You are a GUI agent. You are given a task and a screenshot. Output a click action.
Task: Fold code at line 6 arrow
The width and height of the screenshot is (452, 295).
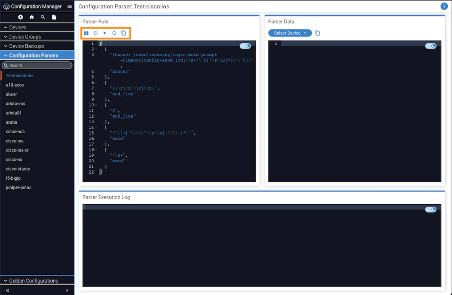96,83
